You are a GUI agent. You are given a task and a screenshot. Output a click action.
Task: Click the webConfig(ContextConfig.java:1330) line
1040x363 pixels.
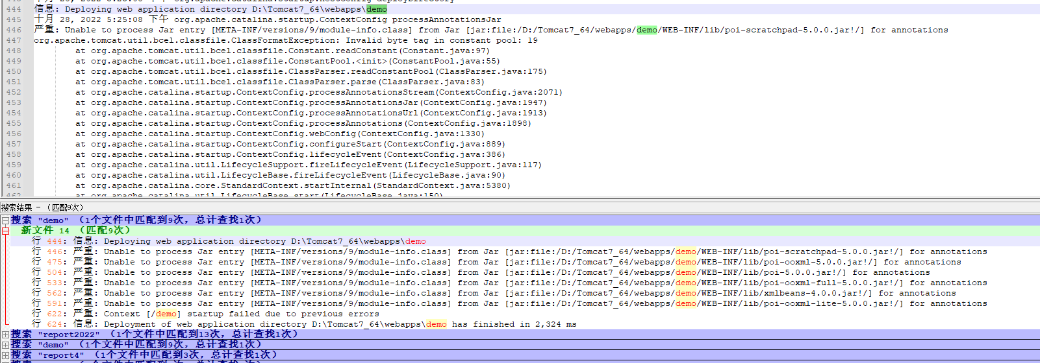click(x=280, y=134)
